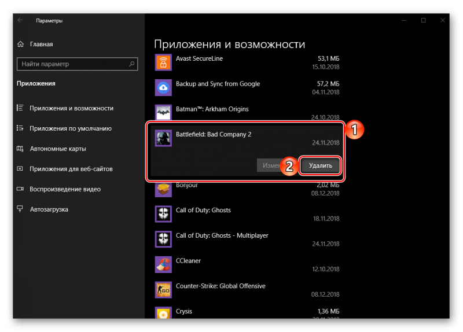Open Воспроизведение видео settings
This screenshot has width=463, height=332.
coord(65,189)
